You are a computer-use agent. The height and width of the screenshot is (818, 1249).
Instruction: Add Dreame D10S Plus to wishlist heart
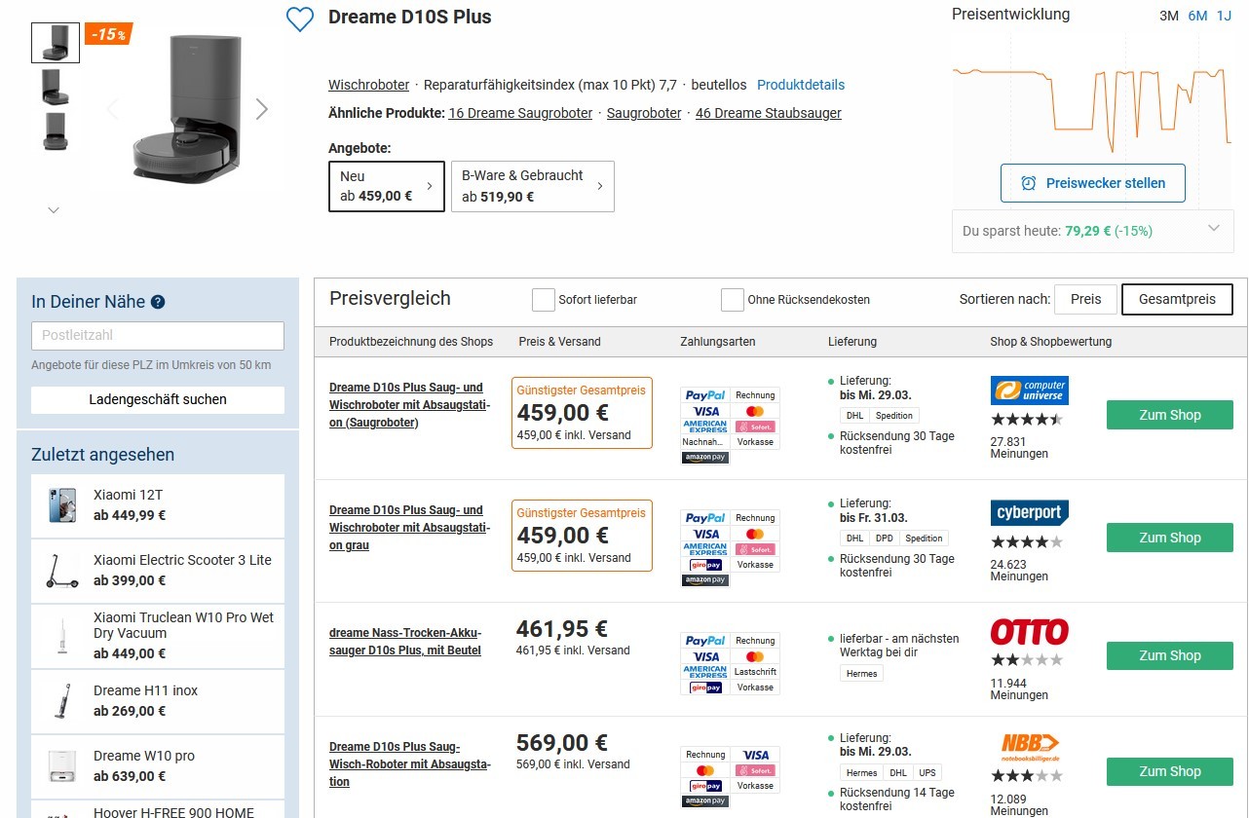coord(300,19)
